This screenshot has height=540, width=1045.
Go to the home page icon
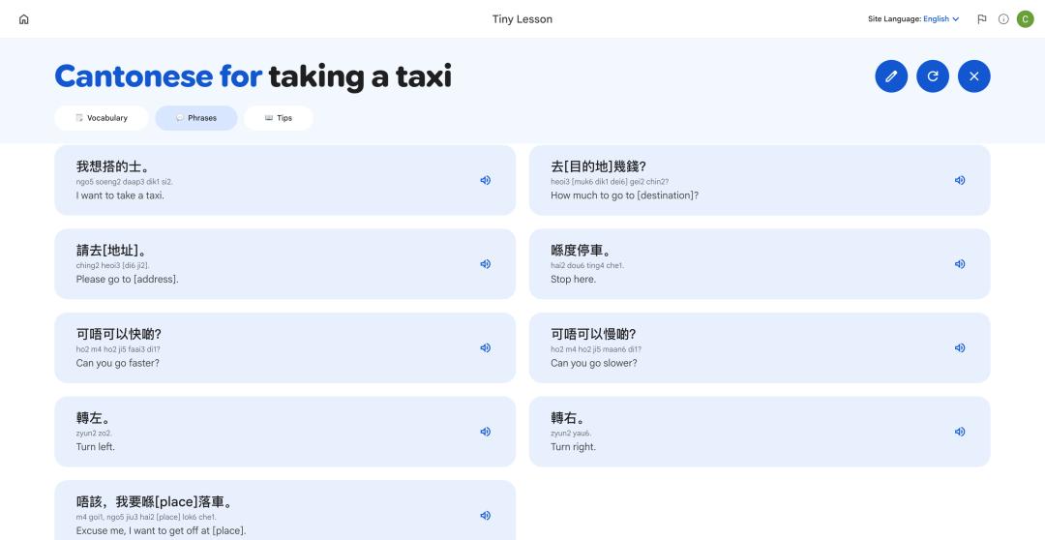24,19
